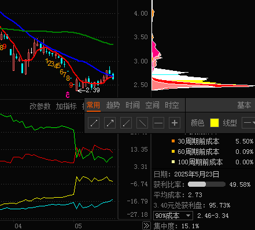Click the 获利比率 progress bar
The width and height of the screenshot is (255, 230).
tap(206, 184)
